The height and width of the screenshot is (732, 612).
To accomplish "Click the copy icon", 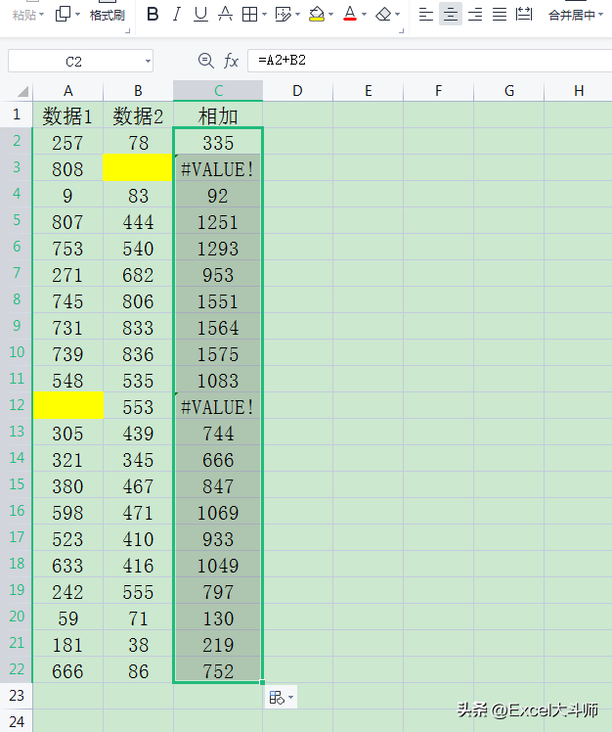I will 63,15.
